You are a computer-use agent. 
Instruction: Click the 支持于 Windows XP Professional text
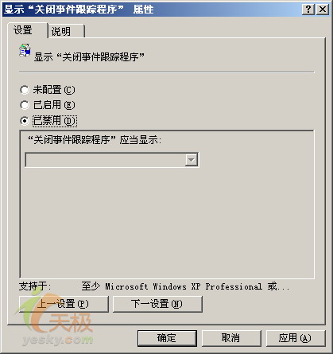(185, 286)
